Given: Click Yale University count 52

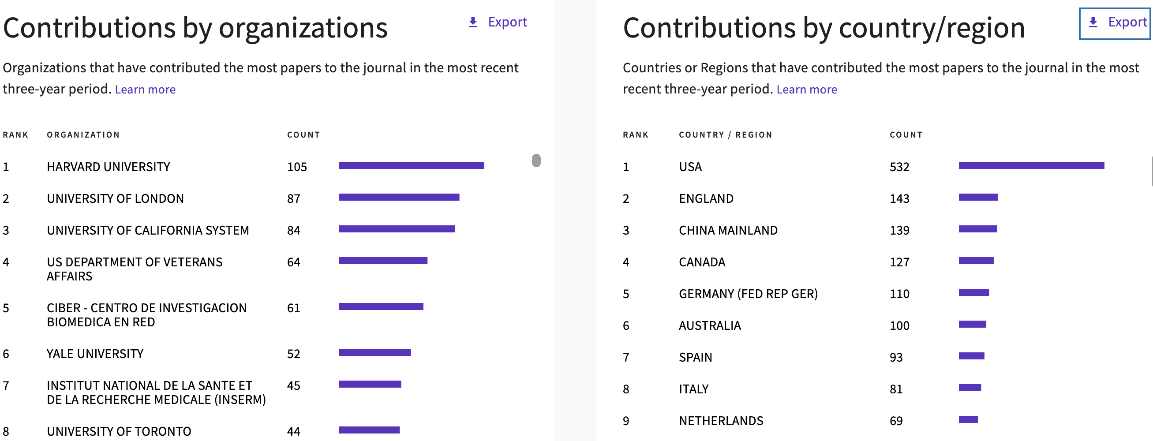Looking at the screenshot, I should tap(294, 354).
